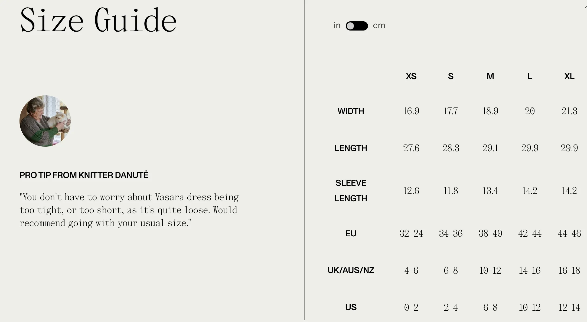Click the US row label

[351, 307]
